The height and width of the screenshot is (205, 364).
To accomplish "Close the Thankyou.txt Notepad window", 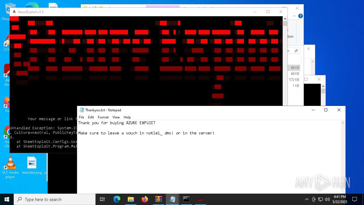I will pos(339,110).
